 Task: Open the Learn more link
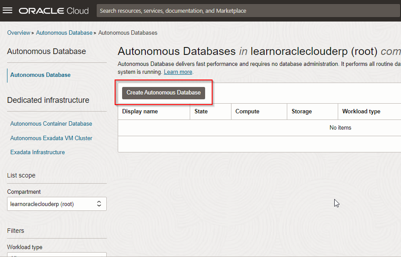coord(178,72)
